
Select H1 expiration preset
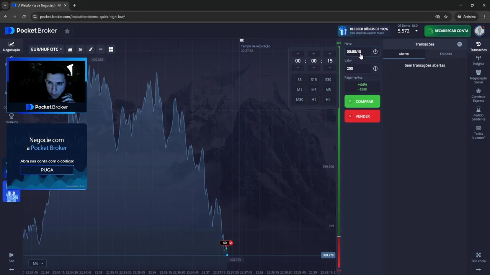[x=314, y=99]
